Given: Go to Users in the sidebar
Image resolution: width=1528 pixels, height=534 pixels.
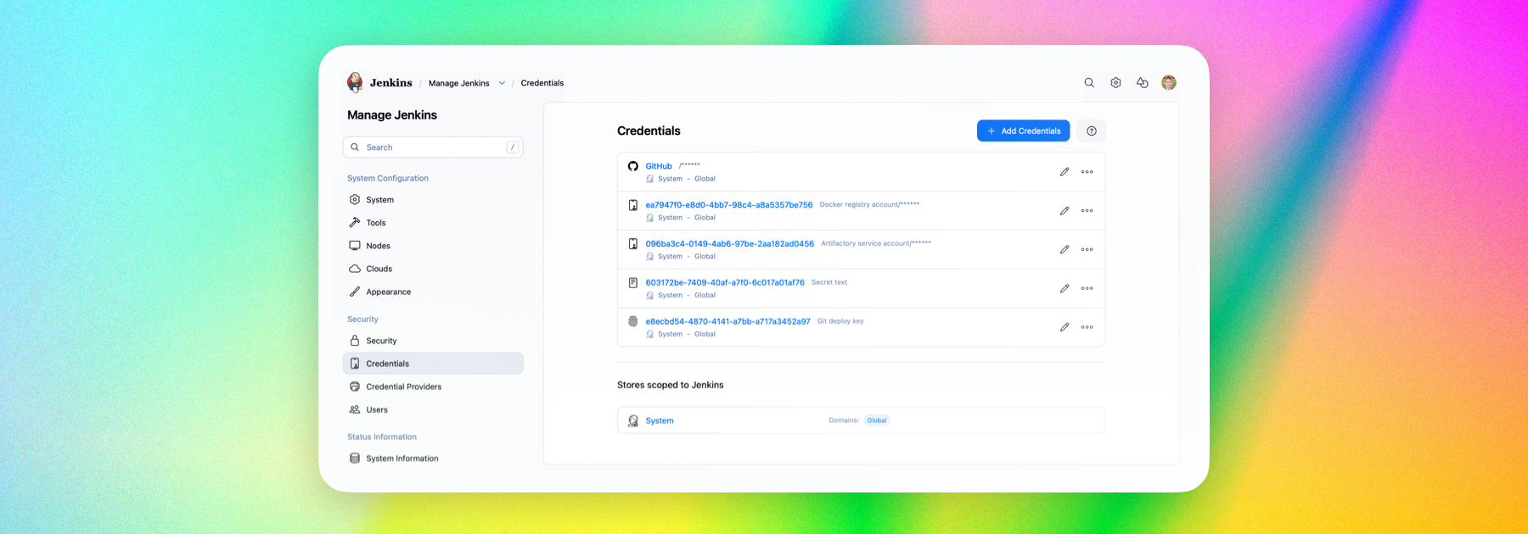Looking at the screenshot, I should [433, 409].
